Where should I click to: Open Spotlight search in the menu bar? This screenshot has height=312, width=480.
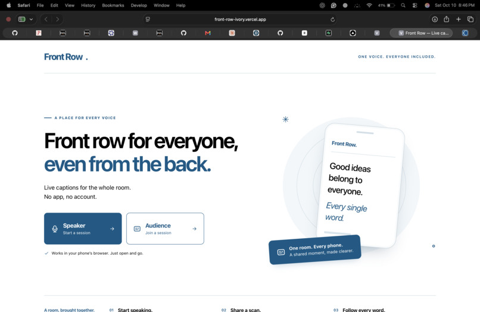[403, 5]
